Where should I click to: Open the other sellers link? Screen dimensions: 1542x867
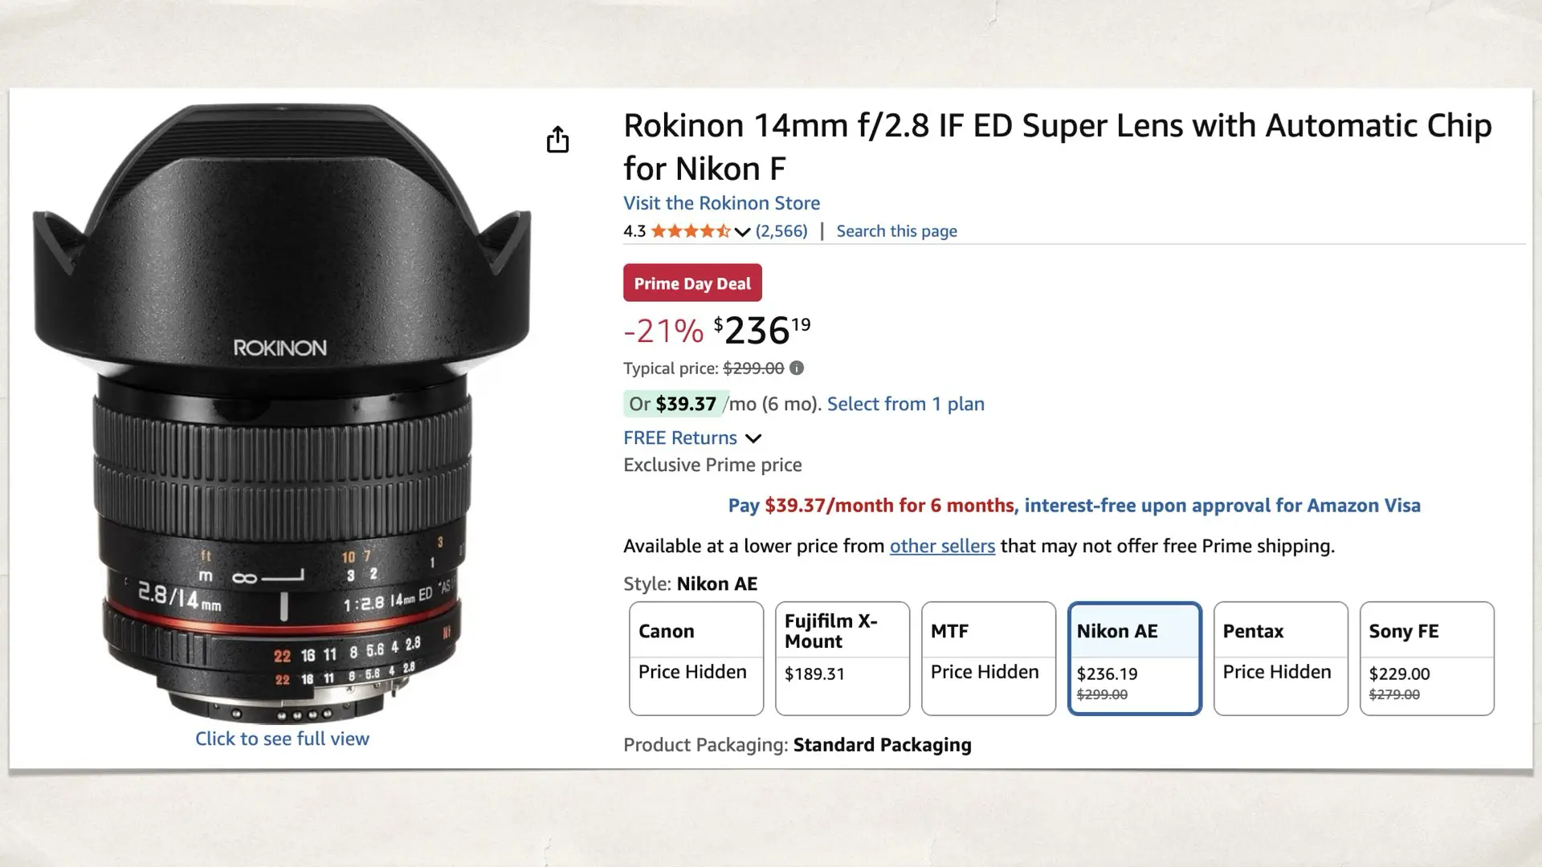(x=942, y=546)
